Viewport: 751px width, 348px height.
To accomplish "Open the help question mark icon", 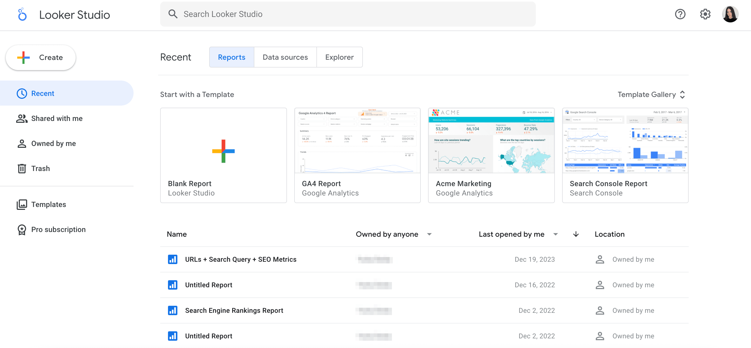I will point(680,14).
